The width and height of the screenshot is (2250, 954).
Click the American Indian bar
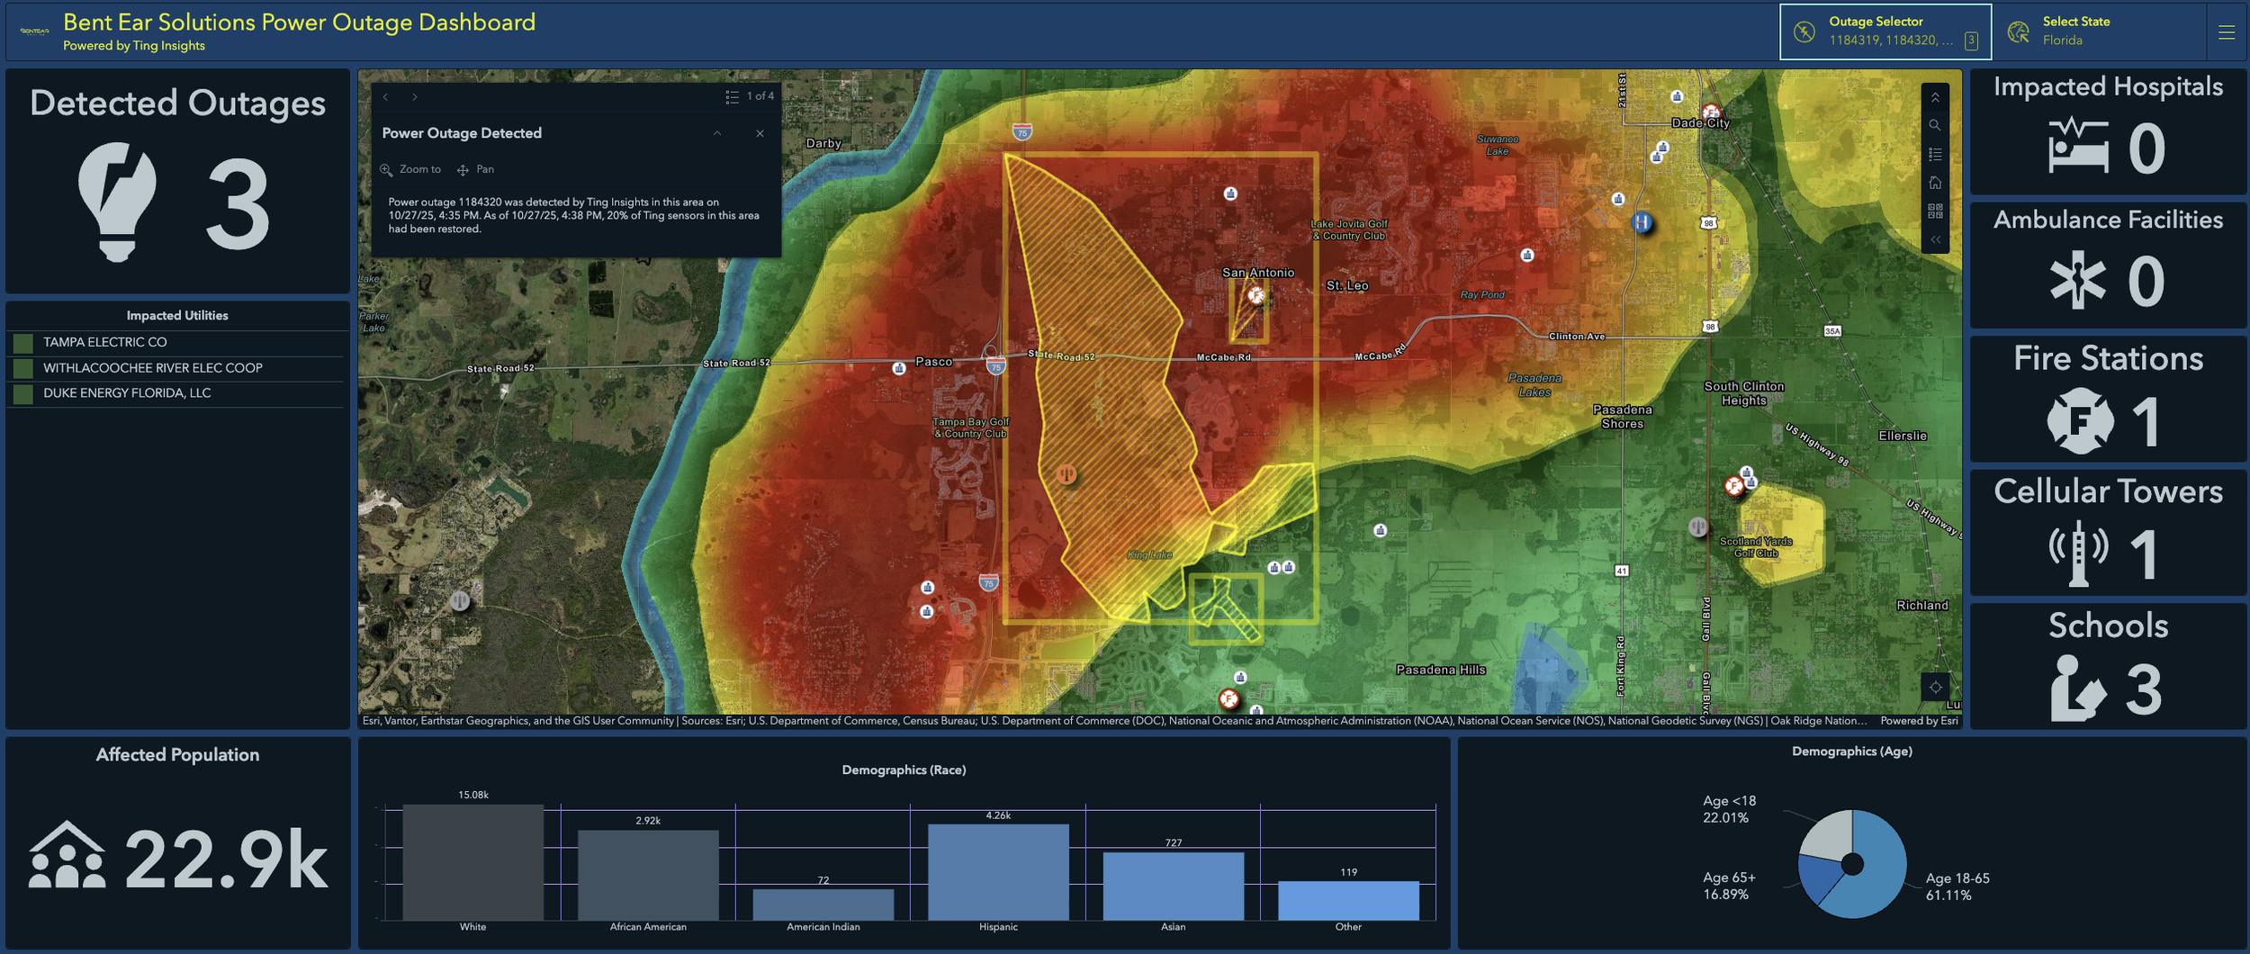coord(823,904)
